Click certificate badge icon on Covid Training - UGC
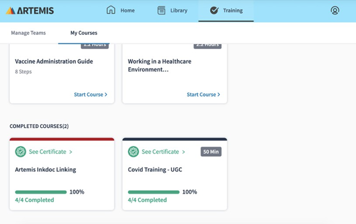The height and width of the screenshot is (224, 356). coord(133,152)
